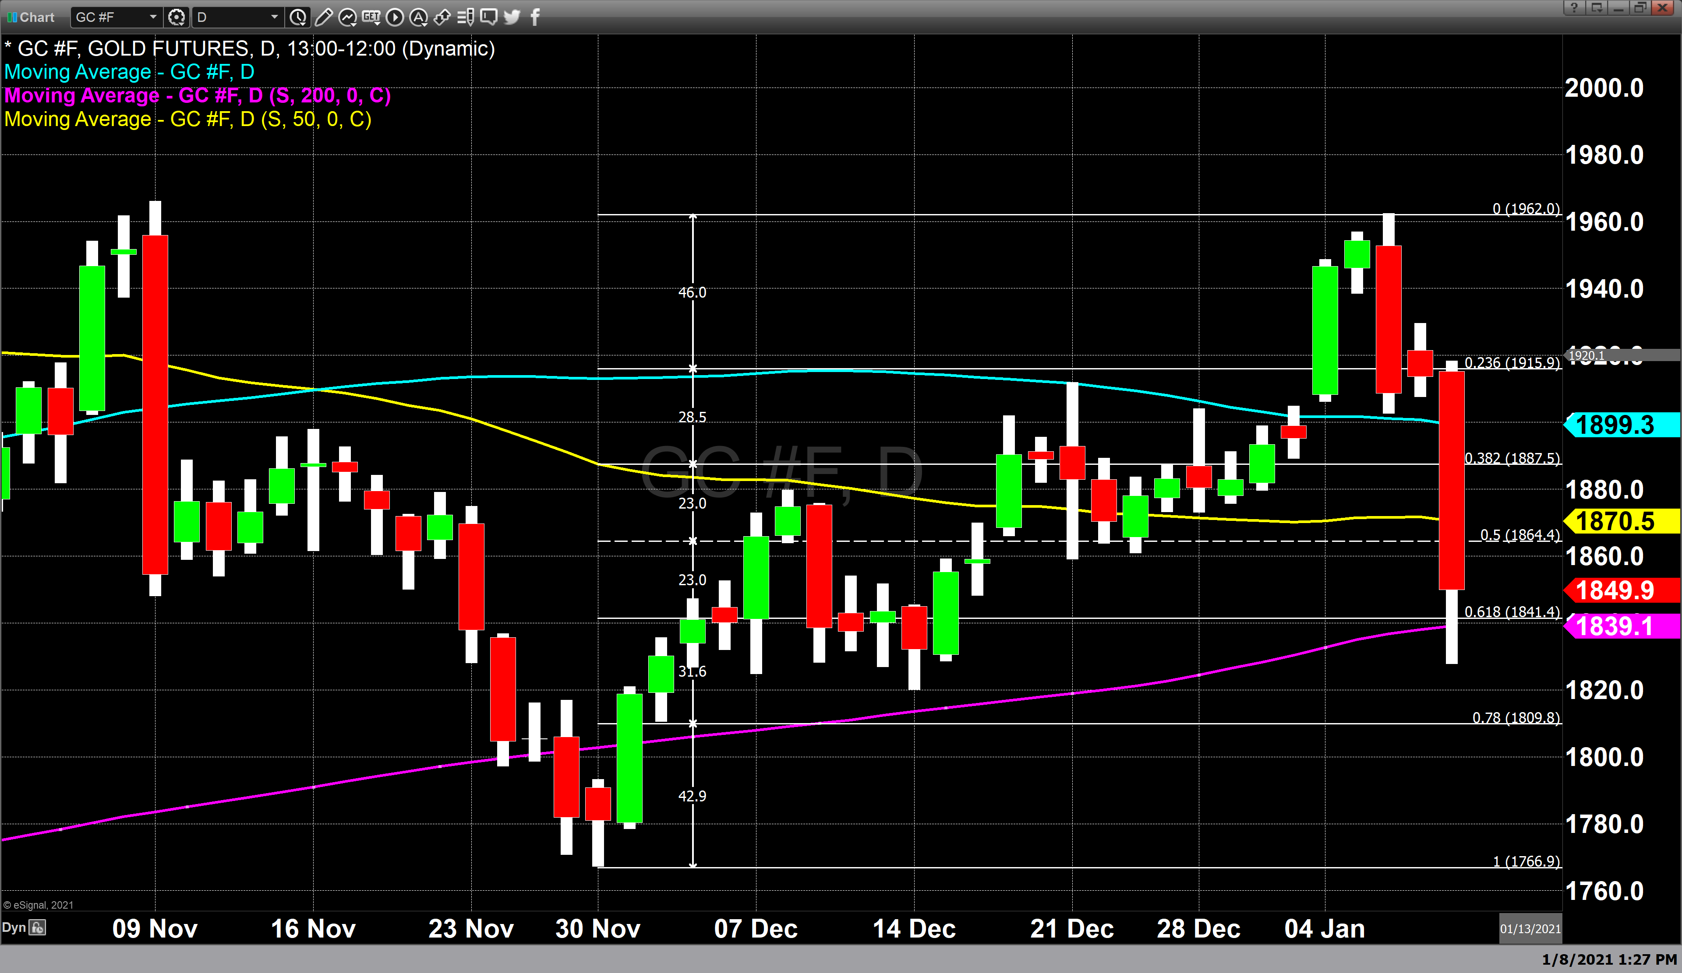Open the alerts 'A' circle icon

coord(418,18)
